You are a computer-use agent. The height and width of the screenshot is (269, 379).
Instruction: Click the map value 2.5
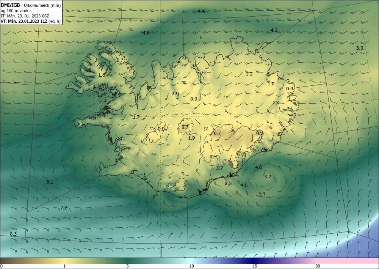pos(228,184)
